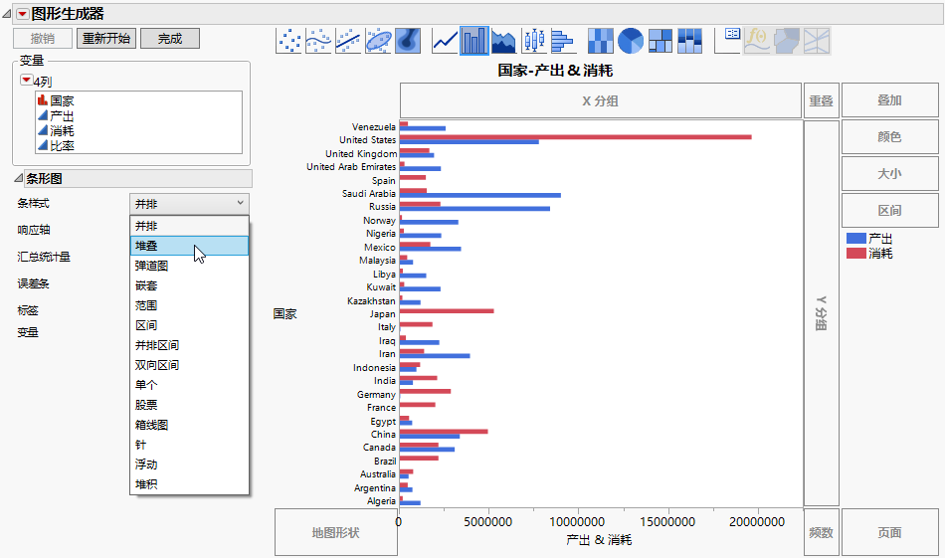
Task: Click the 区间 drop zone beside the graph
Action: tap(889, 210)
